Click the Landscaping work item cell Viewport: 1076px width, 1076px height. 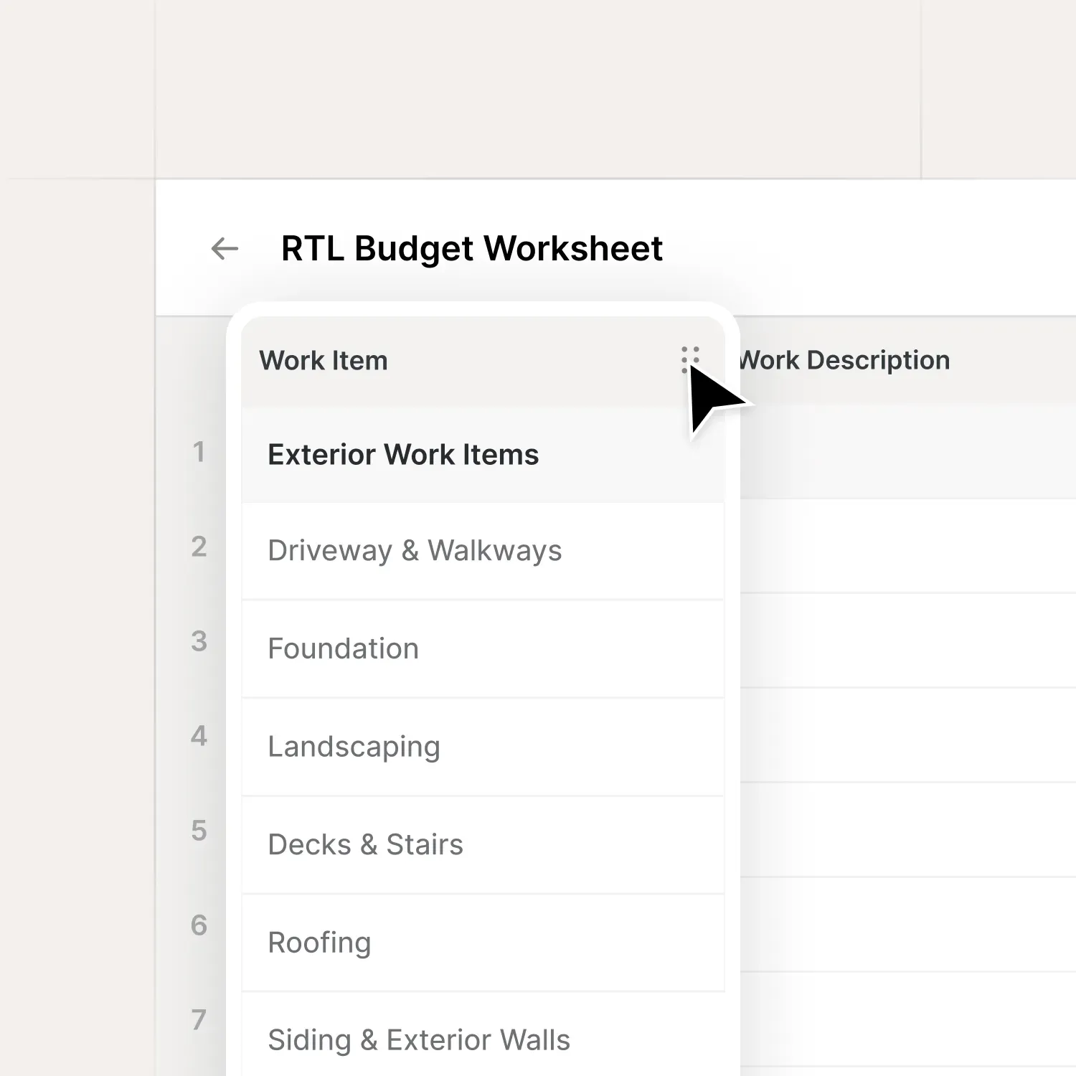[354, 747]
